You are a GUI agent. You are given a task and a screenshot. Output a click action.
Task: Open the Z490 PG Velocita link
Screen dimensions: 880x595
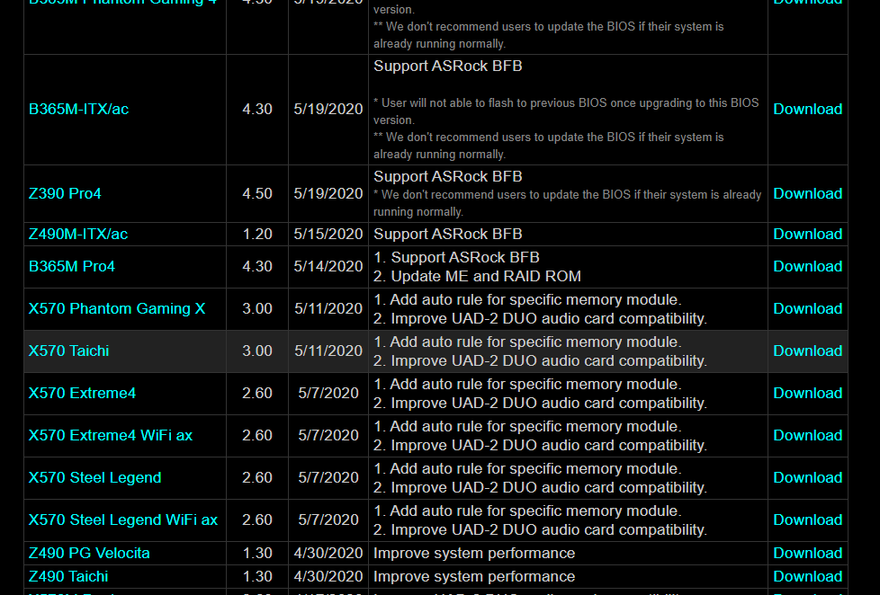(x=89, y=553)
